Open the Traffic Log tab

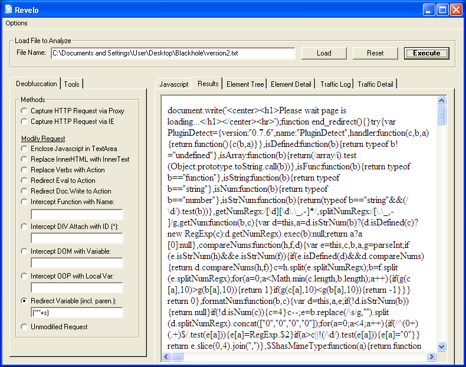[335, 84]
